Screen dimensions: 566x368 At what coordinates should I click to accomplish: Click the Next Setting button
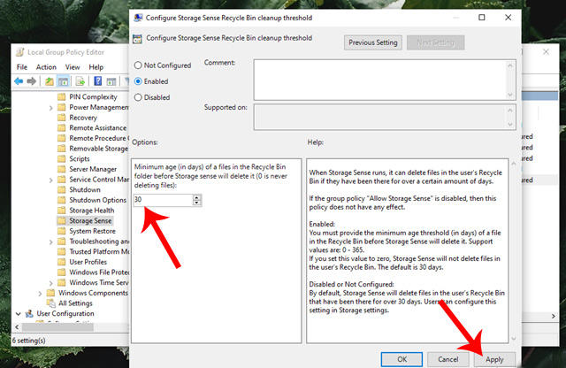[435, 42]
